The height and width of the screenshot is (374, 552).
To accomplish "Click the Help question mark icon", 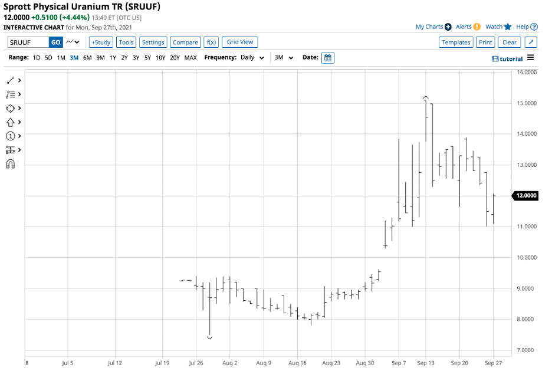I will click(534, 27).
